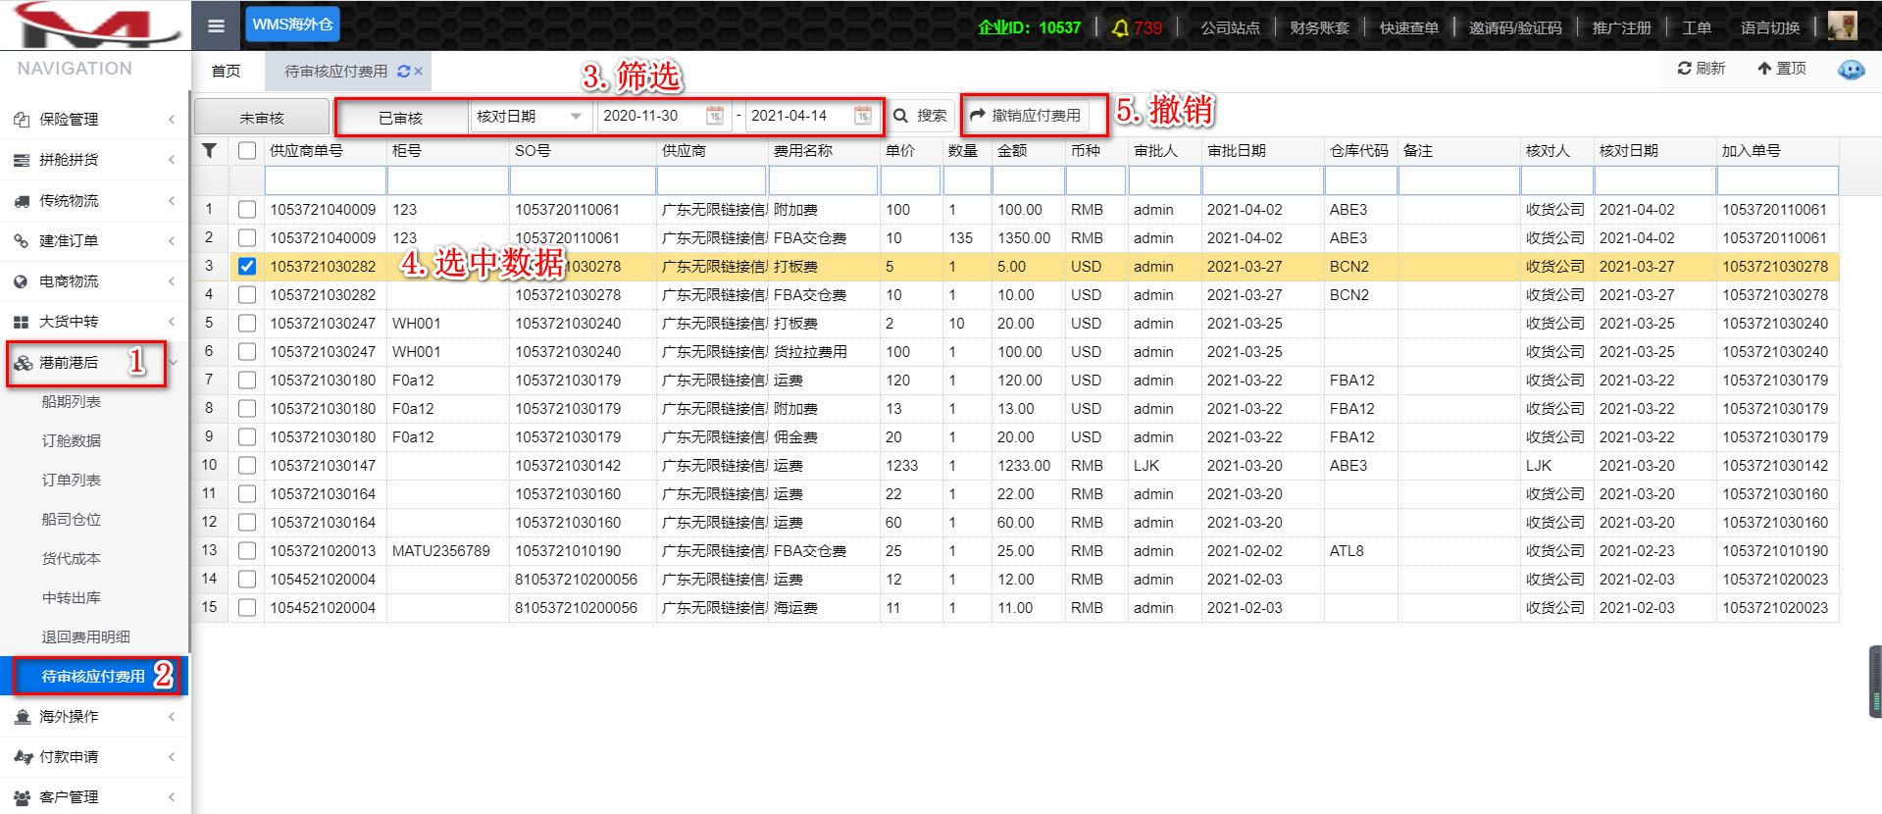1882x814 pixels.
Task: Open the end date calendar picker icon
Action: tap(862, 116)
